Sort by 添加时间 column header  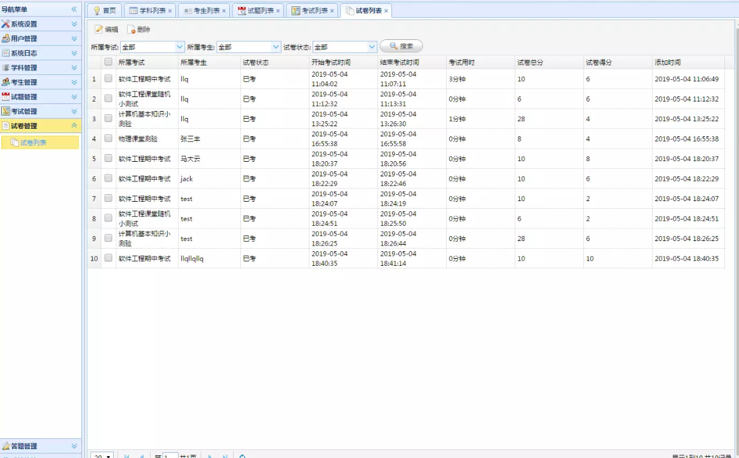tap(689, 62)
